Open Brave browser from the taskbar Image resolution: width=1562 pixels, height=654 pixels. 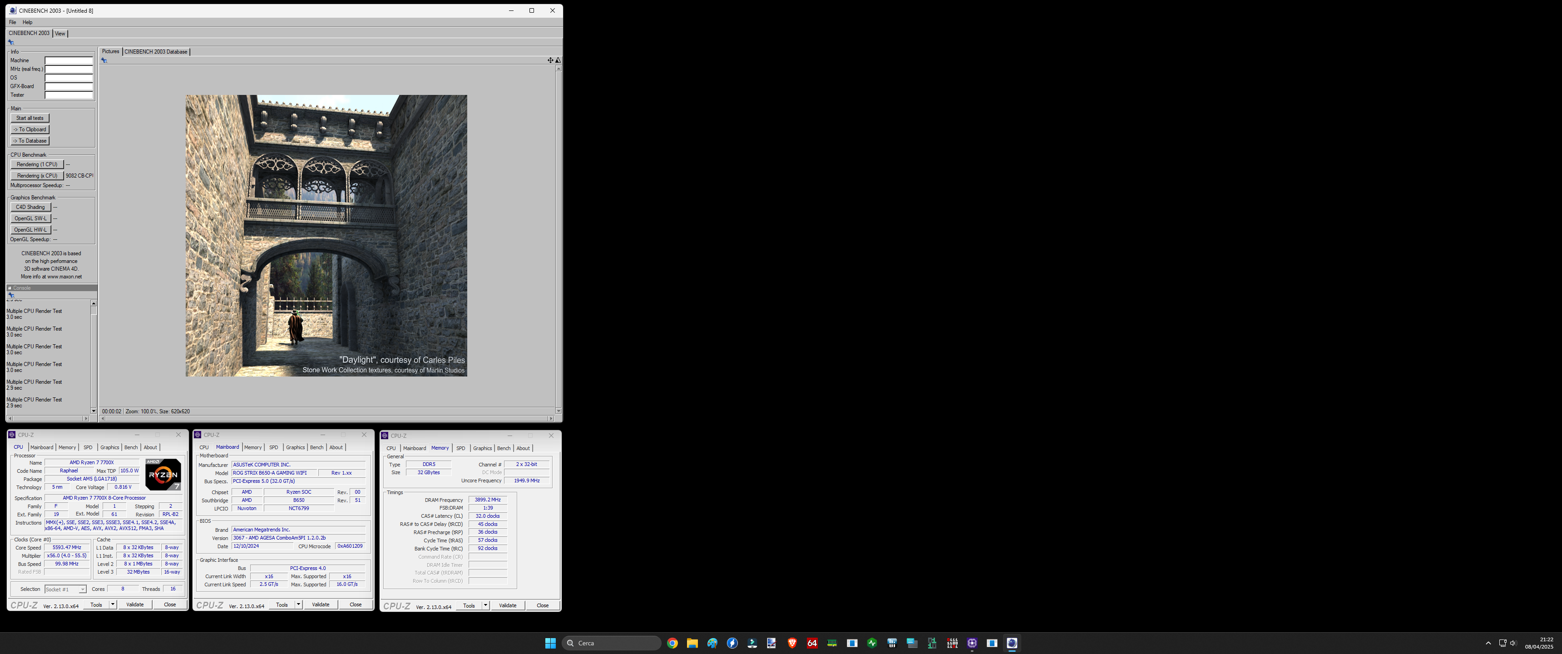(792, 643)
